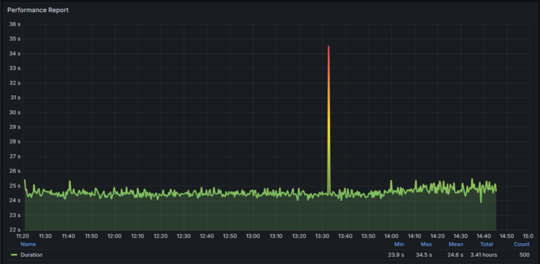Click the 13:30 time axis label
The width and height of the screenshot is (540, 264).
pos(322,236)
